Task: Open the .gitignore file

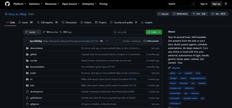Action: click(35, 104)
